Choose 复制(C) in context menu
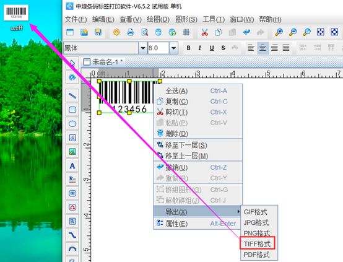 [x=198, y=102]
